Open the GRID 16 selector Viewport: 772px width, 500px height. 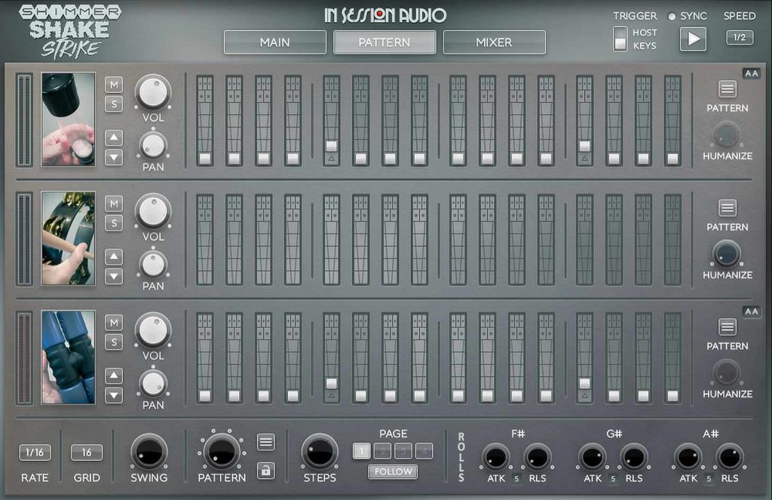pos(86,453)
